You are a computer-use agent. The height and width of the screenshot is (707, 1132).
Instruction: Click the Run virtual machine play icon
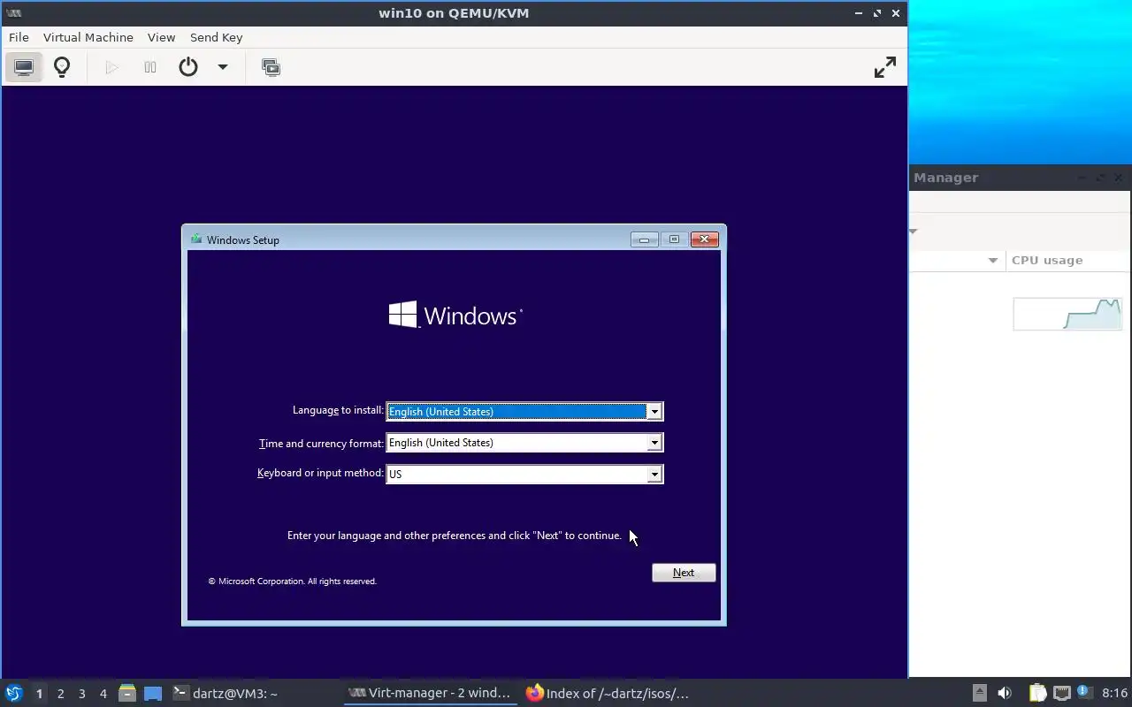(111, 67)
